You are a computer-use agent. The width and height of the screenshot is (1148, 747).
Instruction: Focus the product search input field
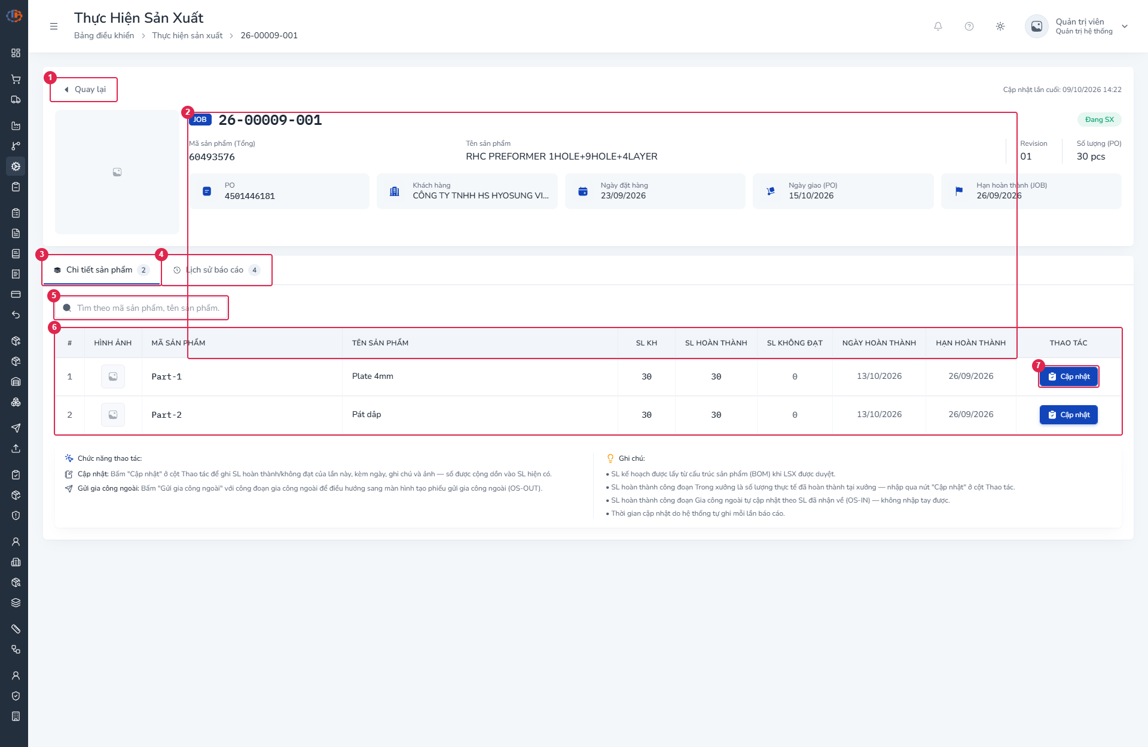tap(141, 308)
